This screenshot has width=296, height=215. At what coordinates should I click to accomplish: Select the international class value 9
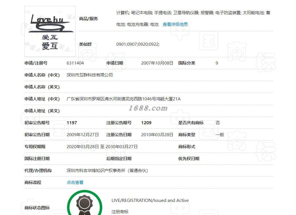click(217, 63)
